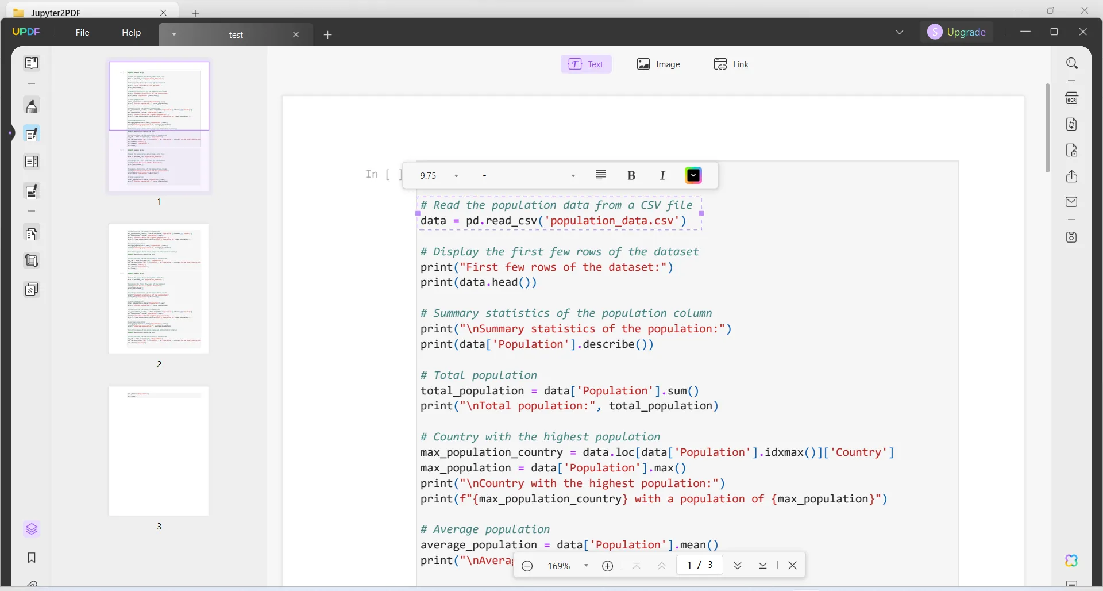Screen dimensions: 1103x591
Task: Click the UPDF logo
Action: (26, 32)
